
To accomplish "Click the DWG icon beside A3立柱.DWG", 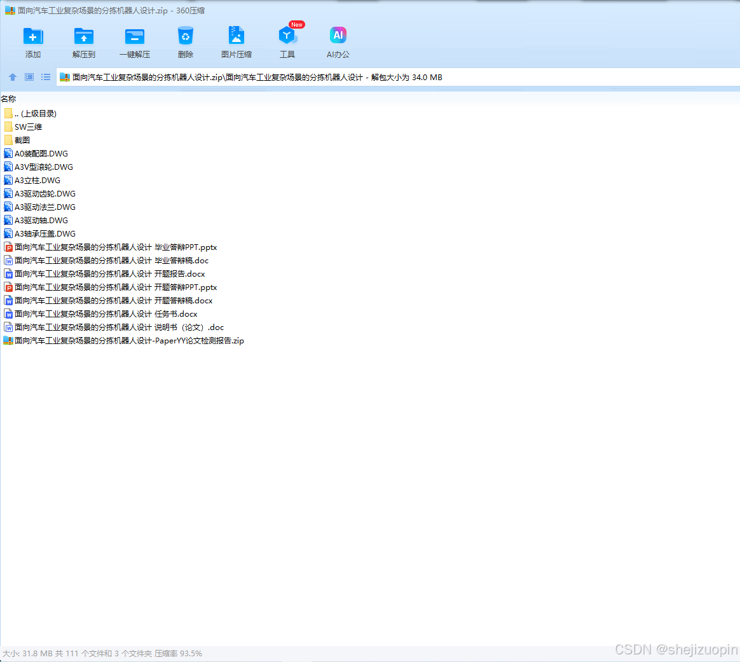I will 8,181.
